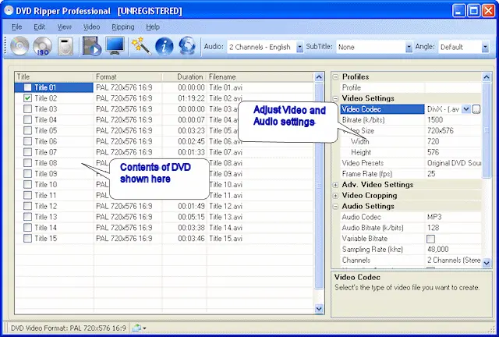Click Video Presets Original DVD Source value
This screenshot has width=499, height=337.
coord(453,163)
